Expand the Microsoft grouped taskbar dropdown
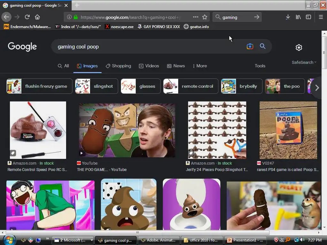This screenshot has height=245, width=327. [x=92, y=240]
